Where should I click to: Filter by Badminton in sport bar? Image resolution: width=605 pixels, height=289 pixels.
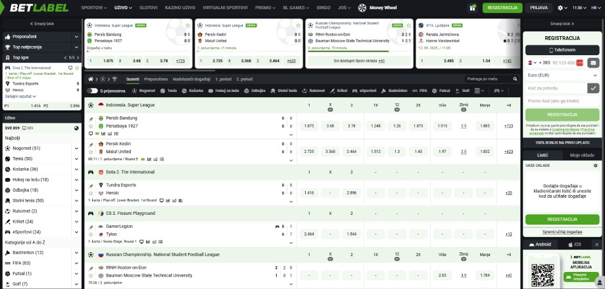(x=394, y=91)
